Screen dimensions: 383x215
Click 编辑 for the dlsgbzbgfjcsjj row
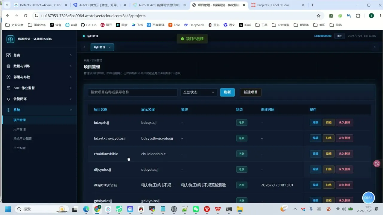click(x=315, y=185)
